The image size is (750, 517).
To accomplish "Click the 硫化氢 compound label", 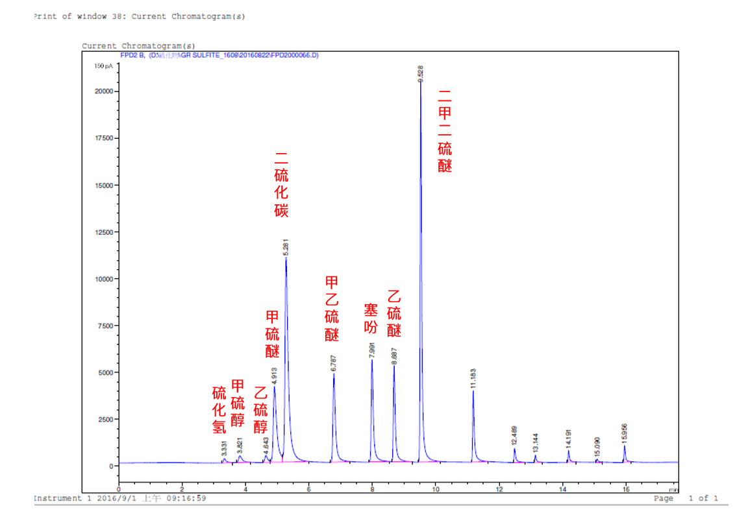I will (x=219, y=410).
